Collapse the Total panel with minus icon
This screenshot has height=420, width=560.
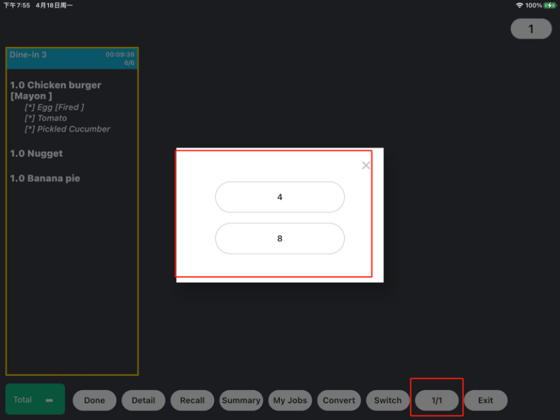point(49,400)
